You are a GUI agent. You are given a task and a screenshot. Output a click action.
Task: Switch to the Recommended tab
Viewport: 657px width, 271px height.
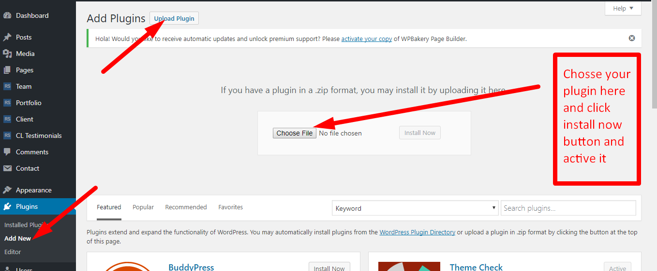point(186,207)
